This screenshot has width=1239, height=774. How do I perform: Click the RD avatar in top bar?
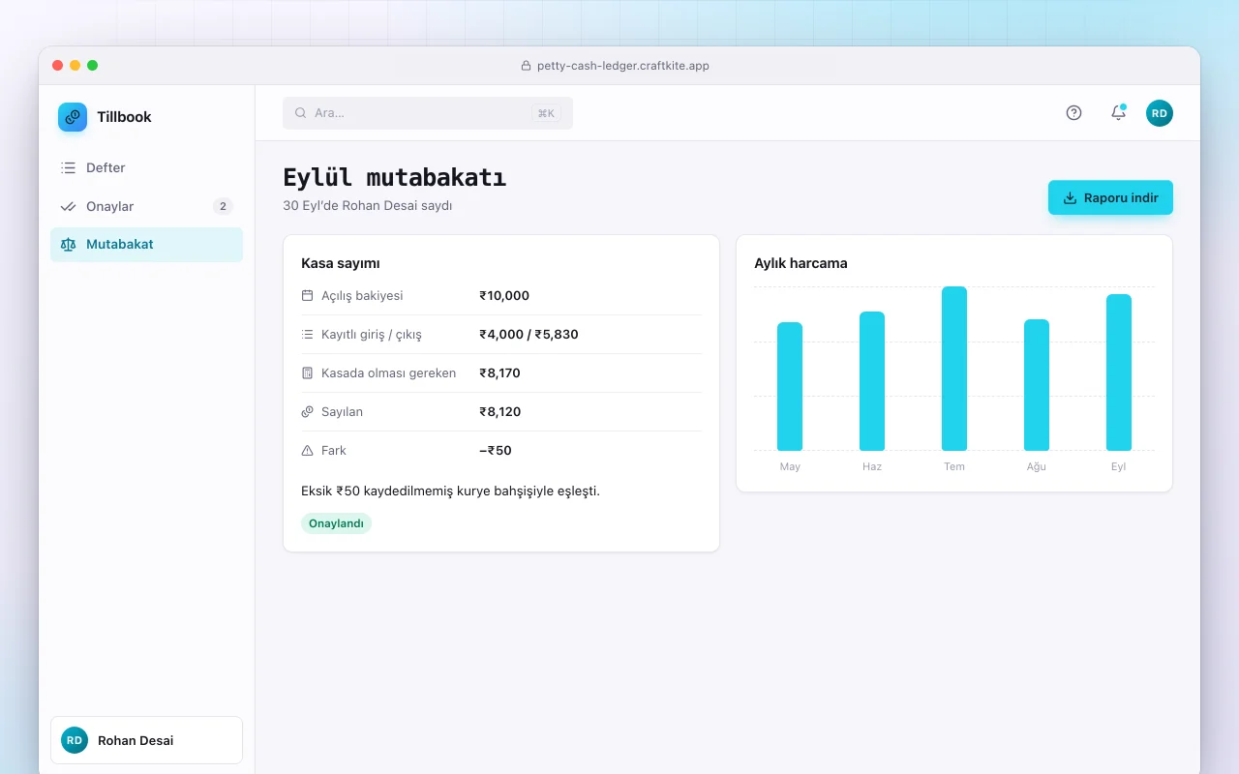[x=1160, y=113]
